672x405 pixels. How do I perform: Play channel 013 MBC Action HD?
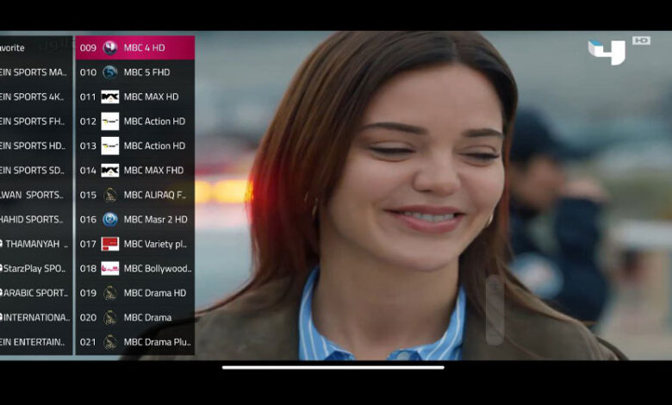[154, 146]
